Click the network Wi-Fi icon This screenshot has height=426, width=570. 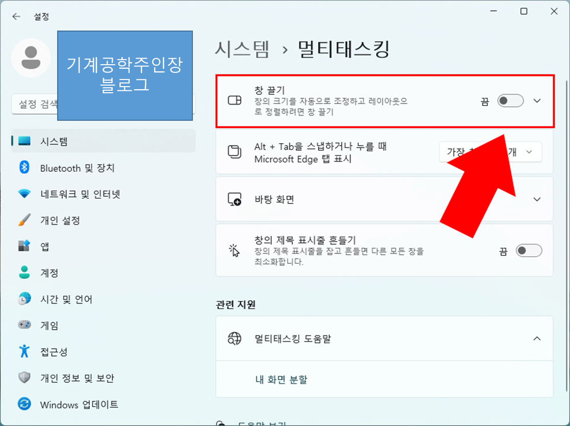[x=24, y=194]
